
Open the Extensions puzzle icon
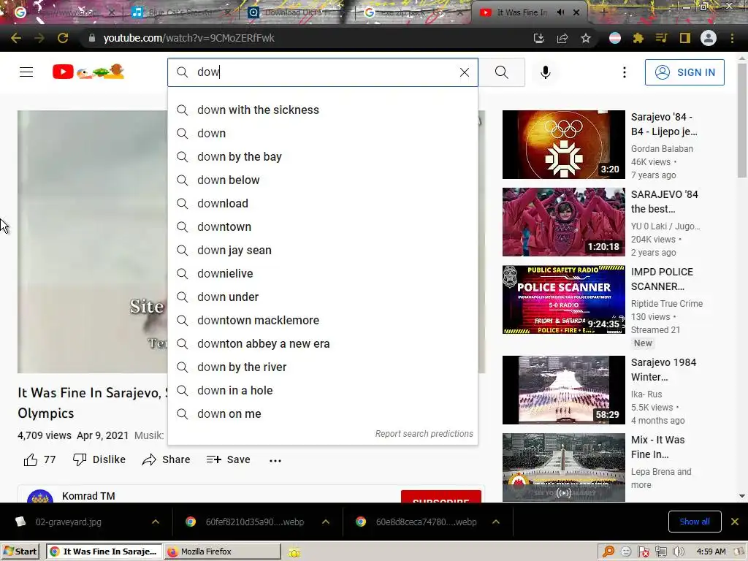pos(638,38)
